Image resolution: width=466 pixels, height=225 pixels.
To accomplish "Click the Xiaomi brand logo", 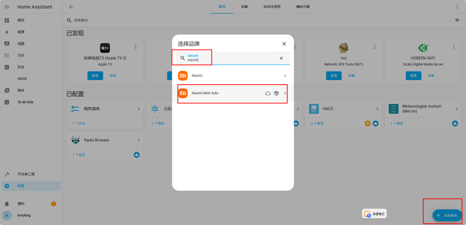I will 183,76.
